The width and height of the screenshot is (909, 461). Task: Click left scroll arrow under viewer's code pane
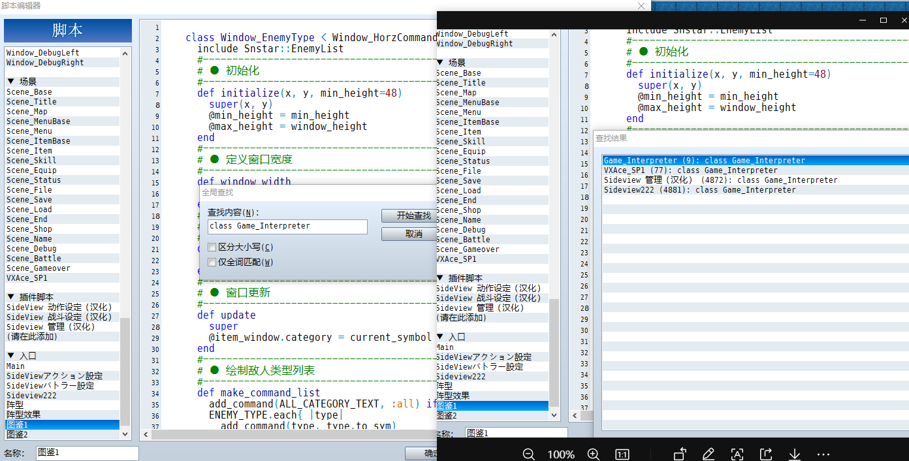pyautogui.click(x=574, y=416)
